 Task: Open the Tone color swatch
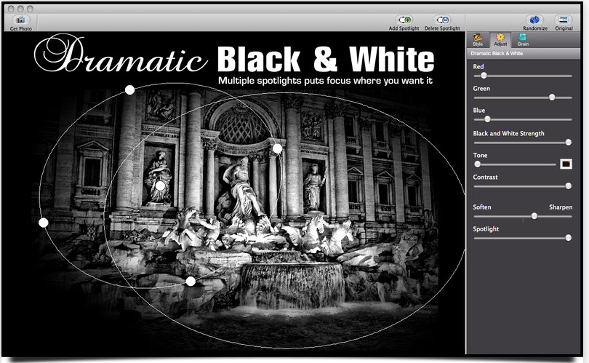point(566,164)
